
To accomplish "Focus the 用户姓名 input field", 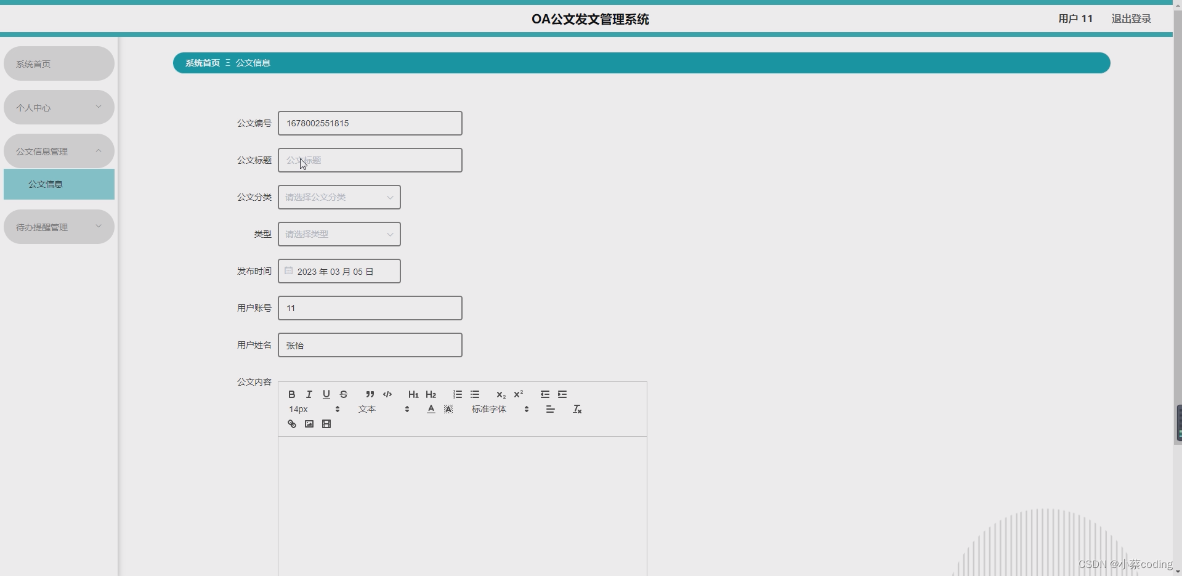I will (370, 345).
